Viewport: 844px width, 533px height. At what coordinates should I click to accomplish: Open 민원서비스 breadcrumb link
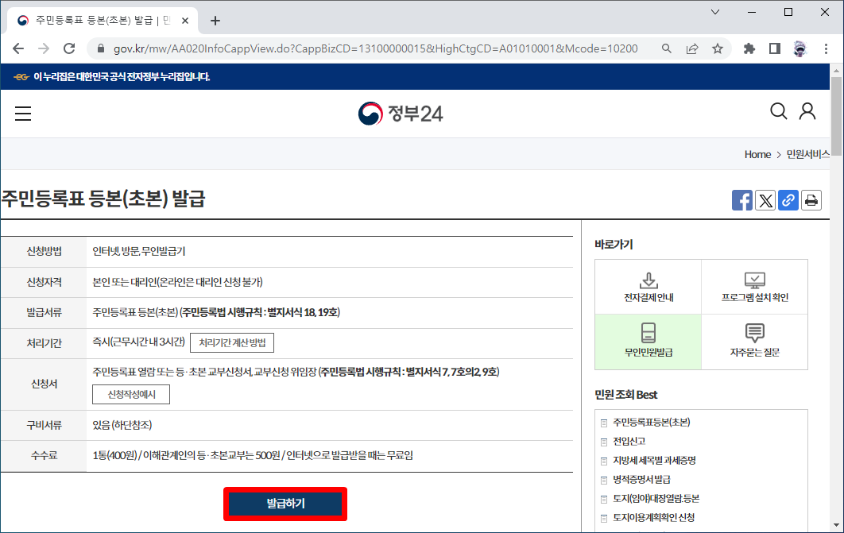point(808,154)
